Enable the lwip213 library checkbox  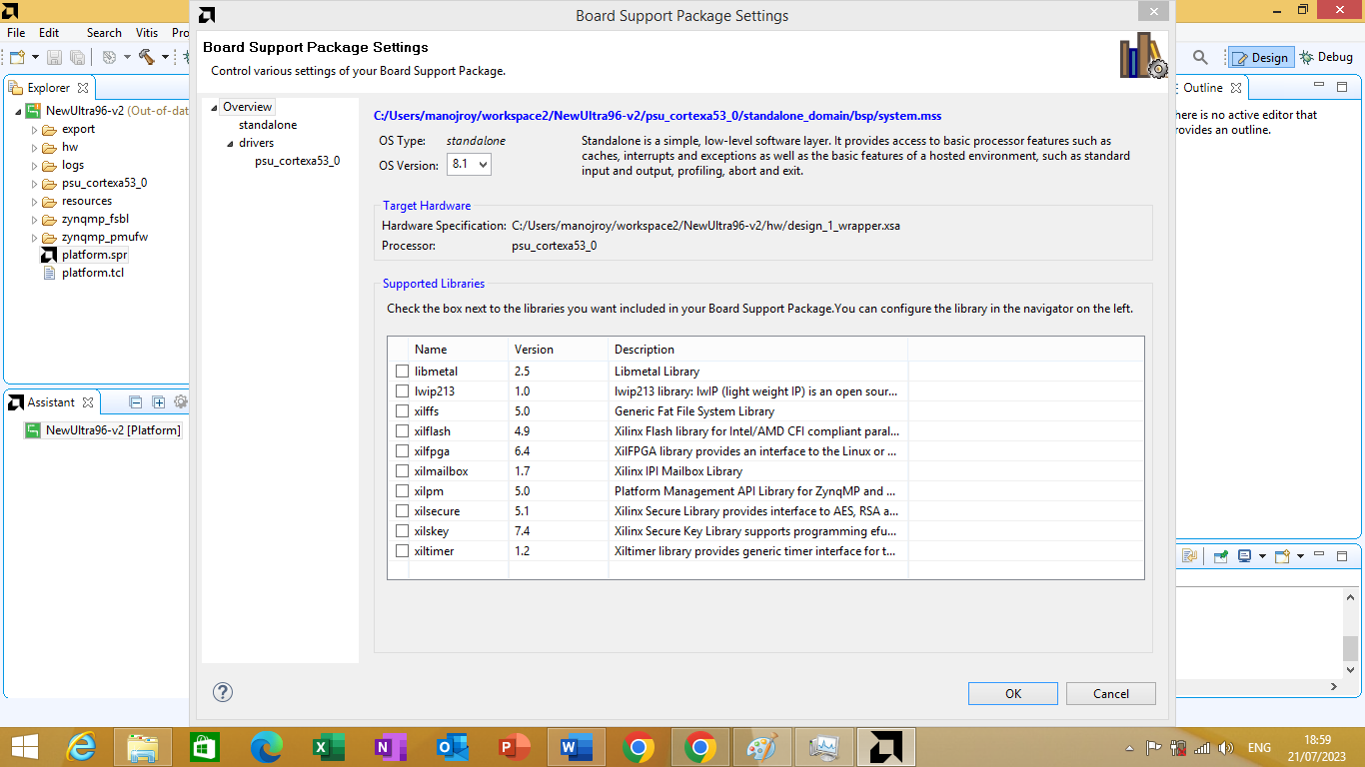pyautogui.click(x=403, y=391)
